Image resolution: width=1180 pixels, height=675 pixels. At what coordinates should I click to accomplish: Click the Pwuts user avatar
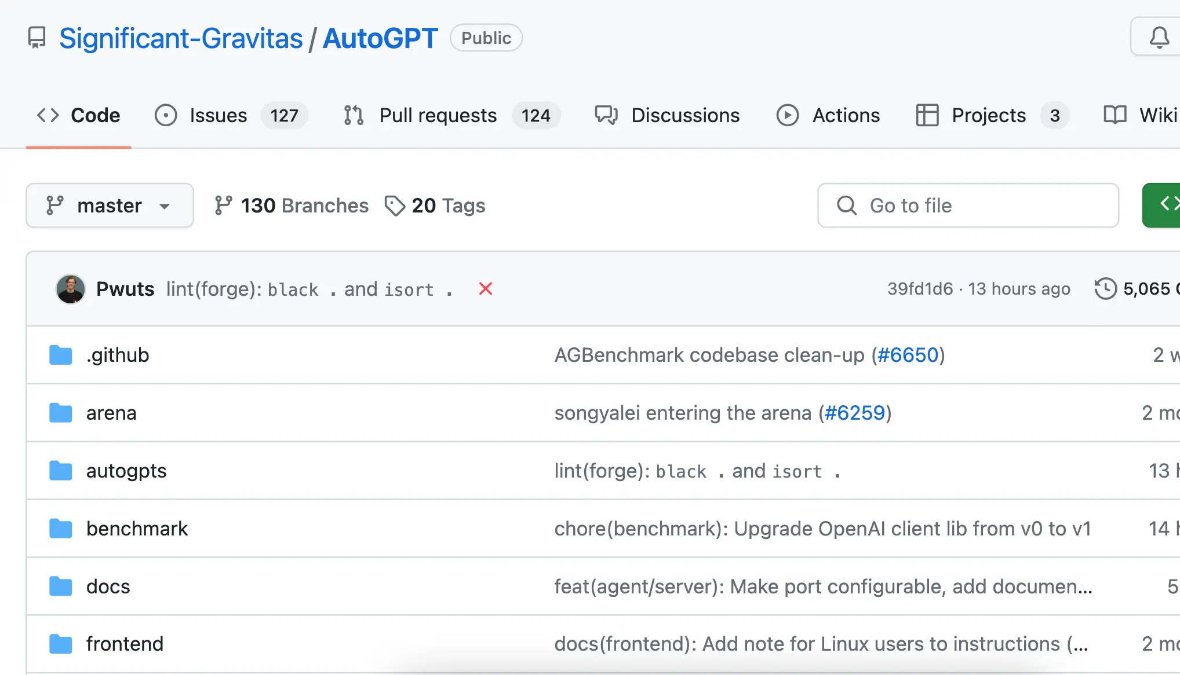tap(71, 289)
